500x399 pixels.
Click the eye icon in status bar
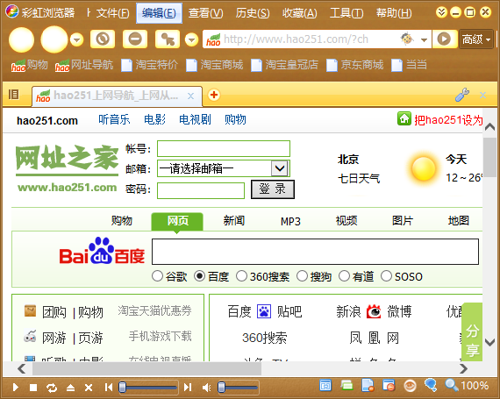[x=410, y=386]
